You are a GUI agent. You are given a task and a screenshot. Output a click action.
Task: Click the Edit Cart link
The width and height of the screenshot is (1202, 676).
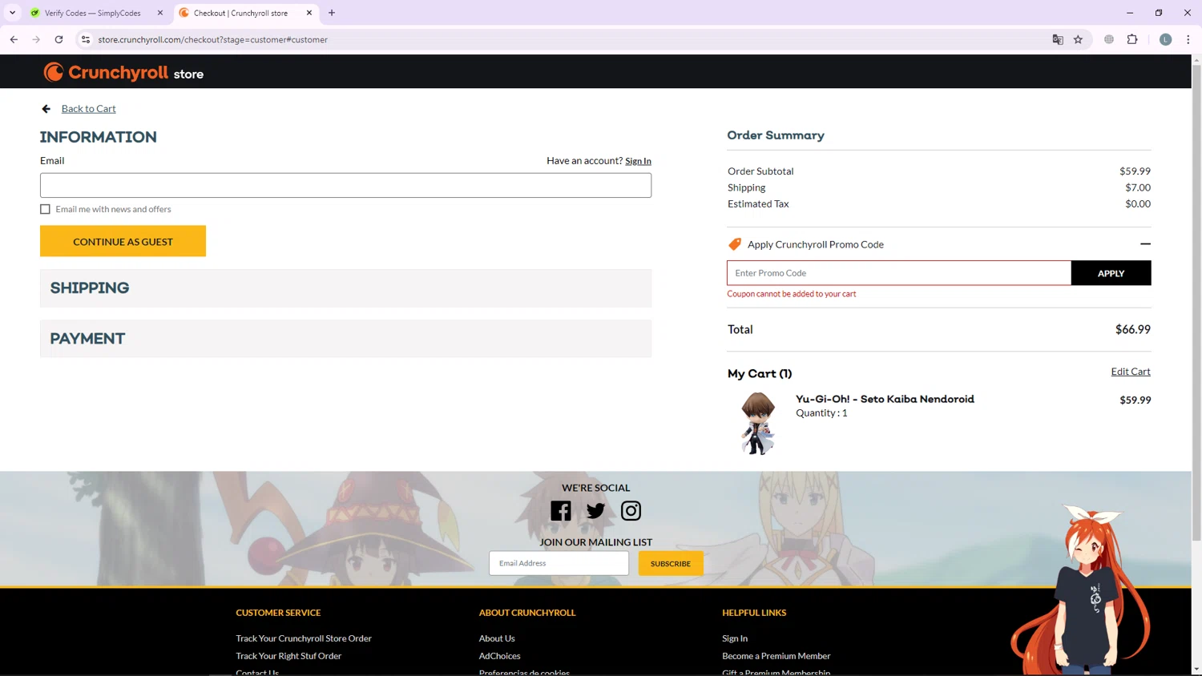[1131, 372]
